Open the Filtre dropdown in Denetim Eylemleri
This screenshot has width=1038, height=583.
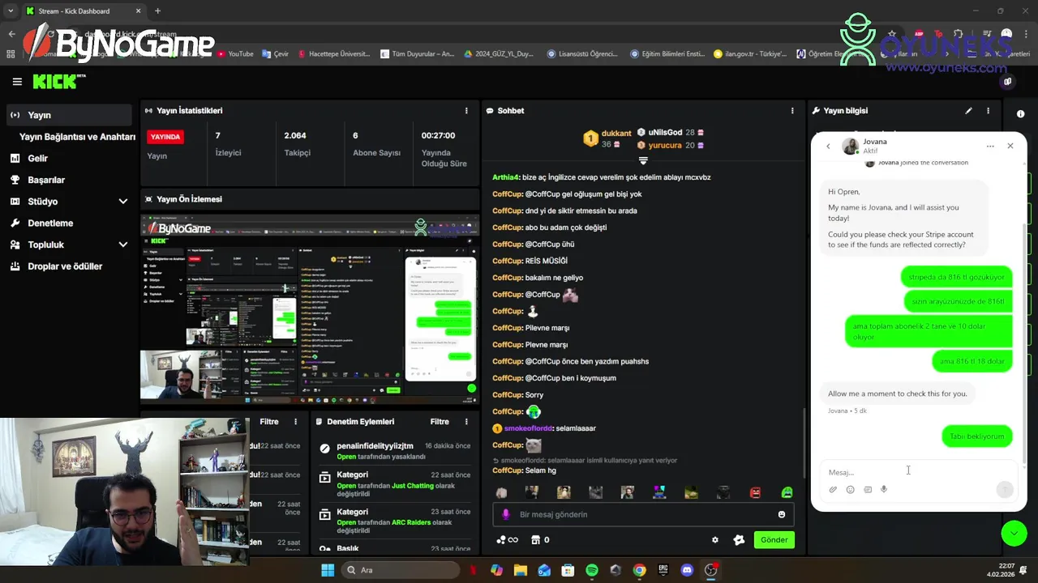point(440,422)
